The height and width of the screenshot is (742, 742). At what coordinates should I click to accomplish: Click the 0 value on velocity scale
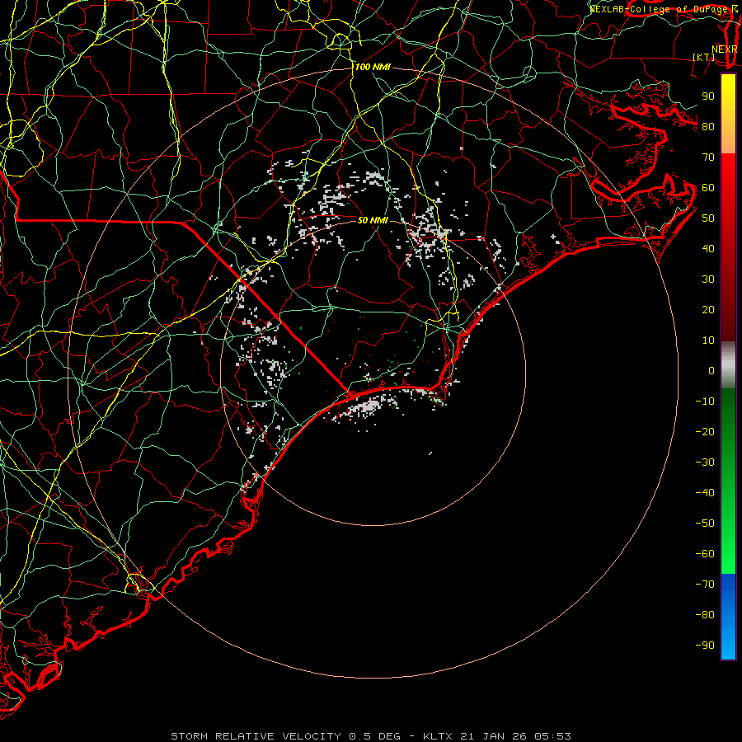pyautogui.click(x=711, y=370)
